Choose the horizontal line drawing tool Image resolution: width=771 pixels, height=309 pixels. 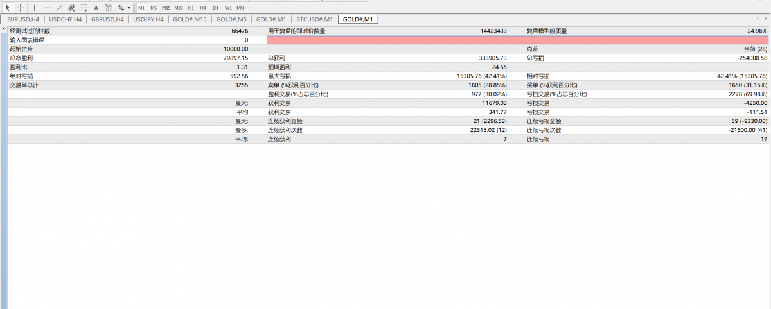(x=47, y=8)
